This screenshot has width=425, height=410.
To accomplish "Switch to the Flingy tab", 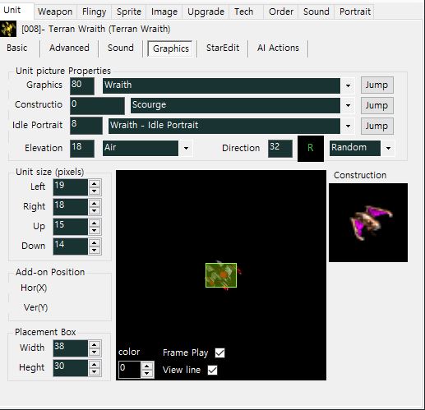I will point(94,12).
